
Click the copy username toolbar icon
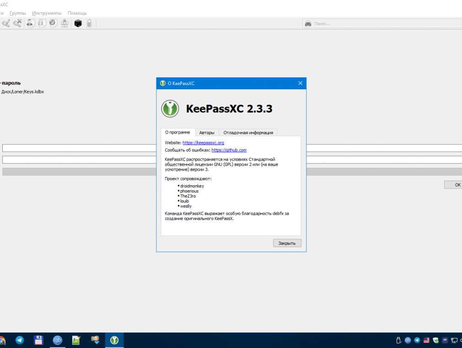pyautogui.click(x=30, y=23)
